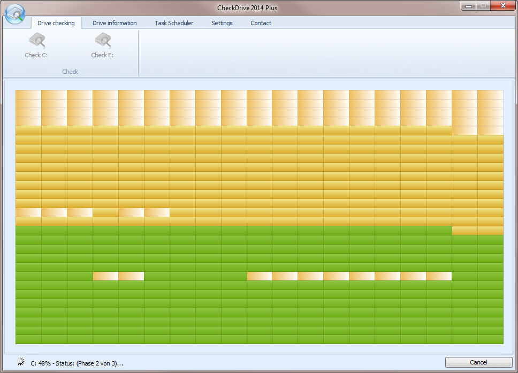Click the 'Check E:' text label

point(102,55)
